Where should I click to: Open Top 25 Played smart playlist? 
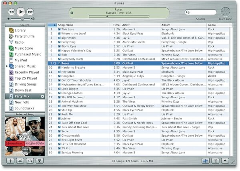[x=23, y=78]
